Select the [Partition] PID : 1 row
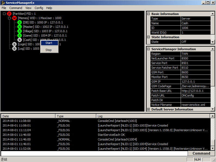 [24, 14]
